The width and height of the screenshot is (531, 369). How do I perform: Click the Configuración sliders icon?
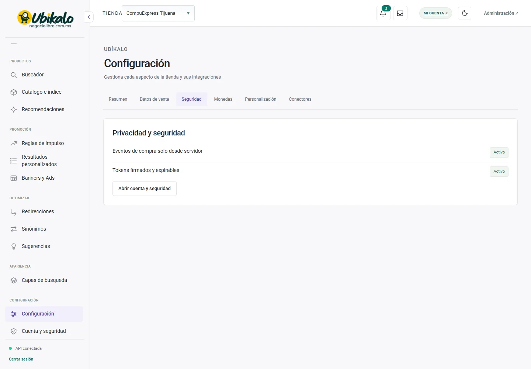point(14,314)
